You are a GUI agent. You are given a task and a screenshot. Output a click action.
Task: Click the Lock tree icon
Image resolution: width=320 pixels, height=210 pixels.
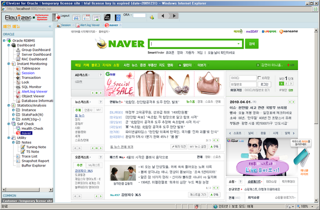pos(18,82)
